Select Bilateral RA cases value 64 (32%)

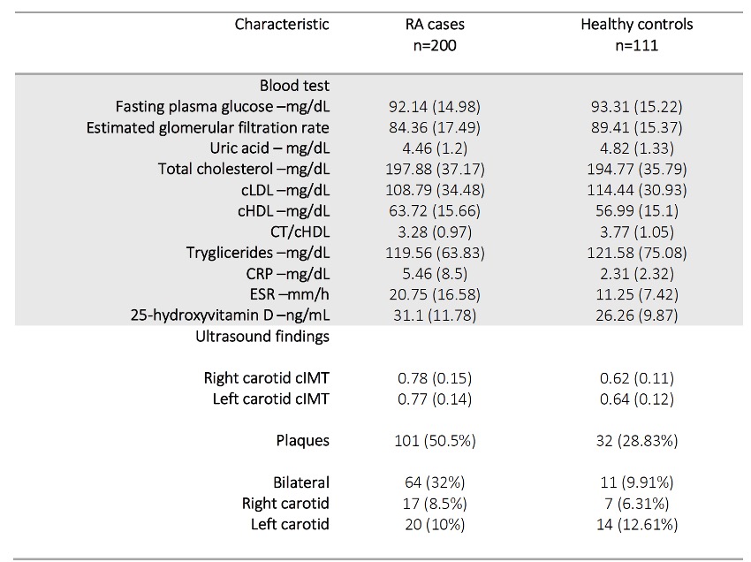pos(435,482)
